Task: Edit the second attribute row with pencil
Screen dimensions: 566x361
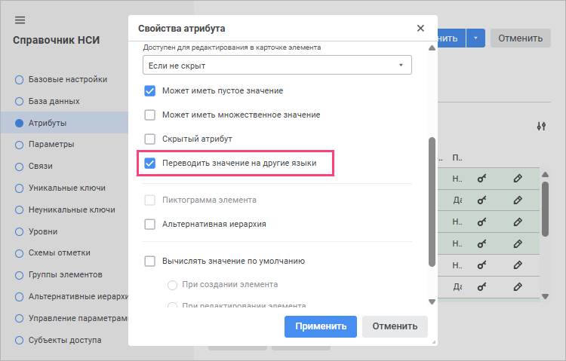Action: pyautogui.click(x=518, y=200)
